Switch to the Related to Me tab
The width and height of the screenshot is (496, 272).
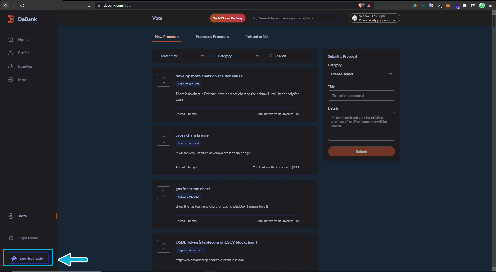tap(257, 37)
